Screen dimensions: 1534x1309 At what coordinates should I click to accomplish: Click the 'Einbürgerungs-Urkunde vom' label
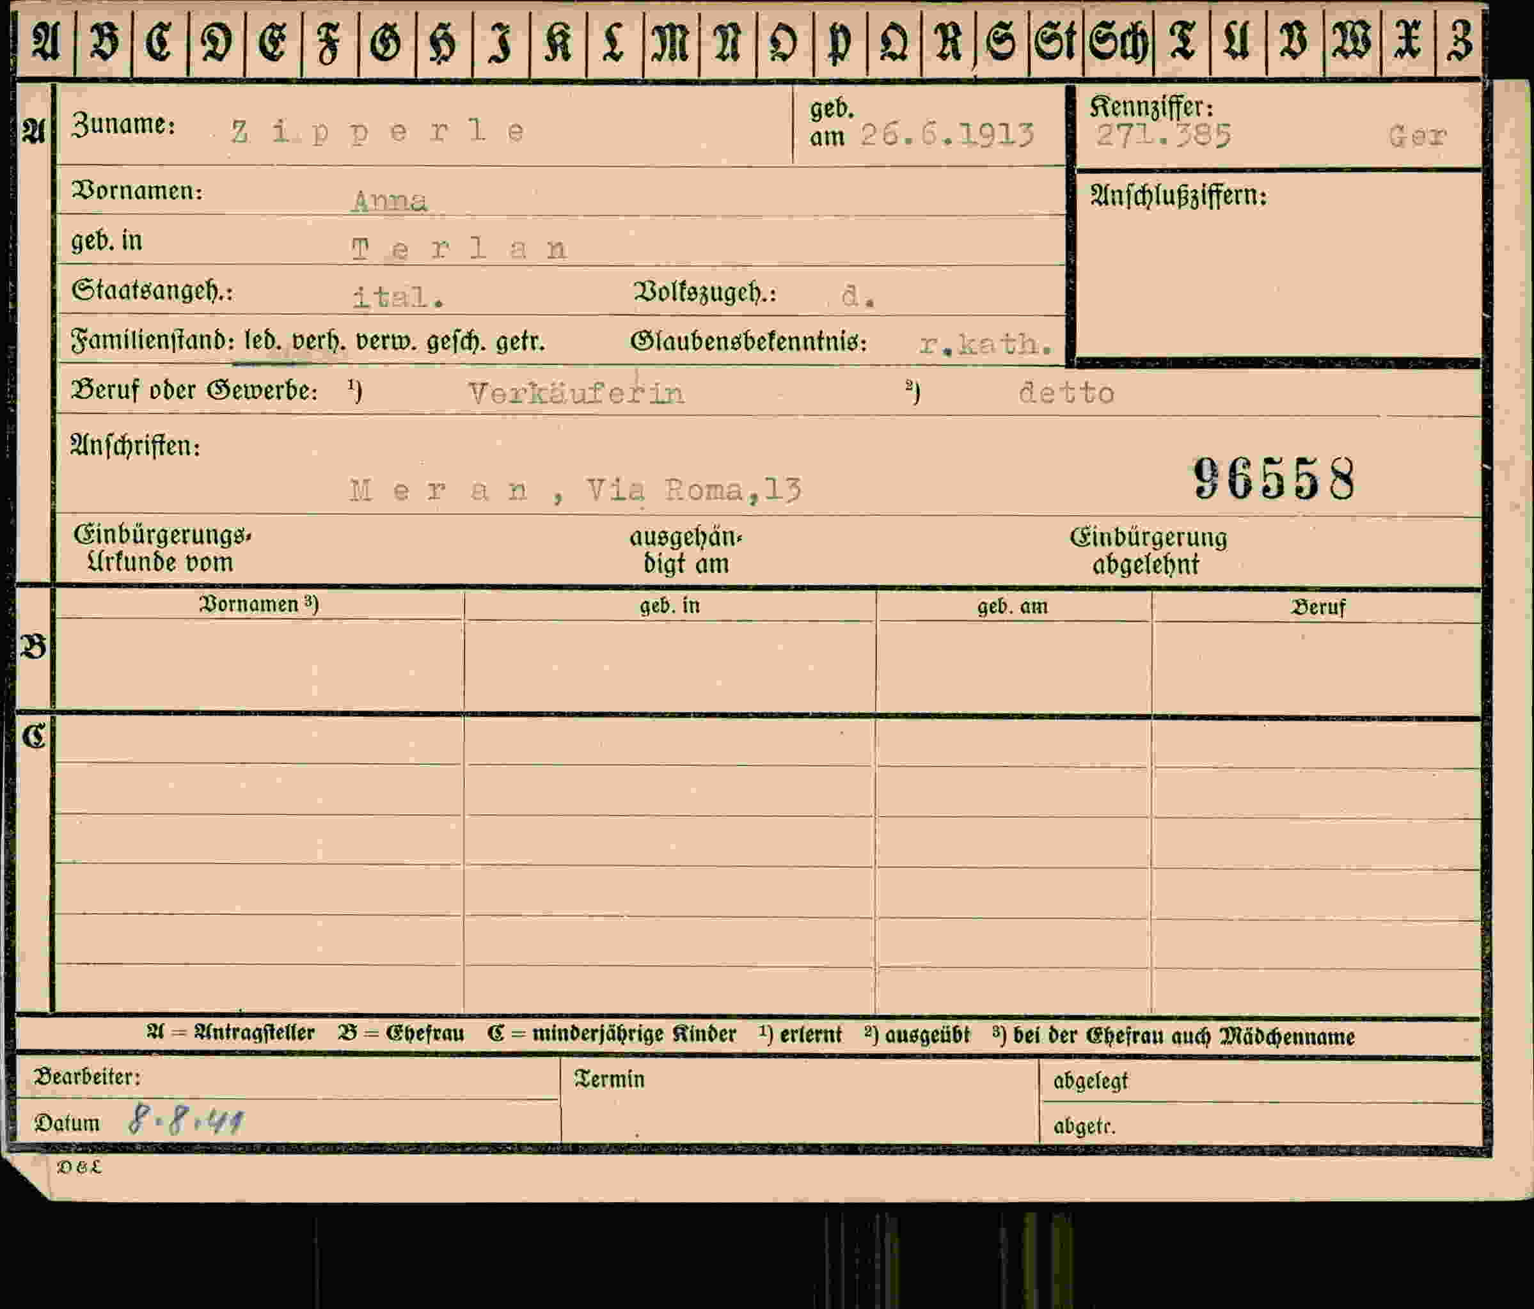(x=163, y=548)
